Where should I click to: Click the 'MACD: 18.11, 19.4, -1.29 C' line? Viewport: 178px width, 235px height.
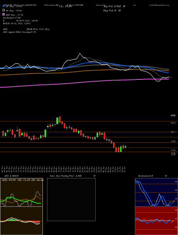(x=17, y=23)
